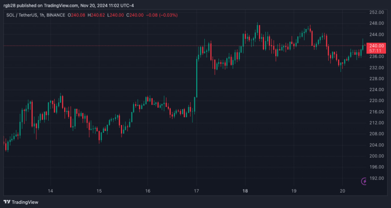Click the 20 date label on time axis
This screenshot has width=391, height=208.
pyautogui.click(x=343, y=191)
